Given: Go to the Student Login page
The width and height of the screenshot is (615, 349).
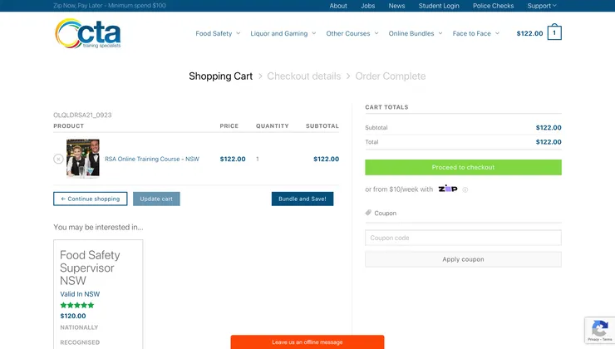Looking at the screenshot, I should tap(439, 6).
